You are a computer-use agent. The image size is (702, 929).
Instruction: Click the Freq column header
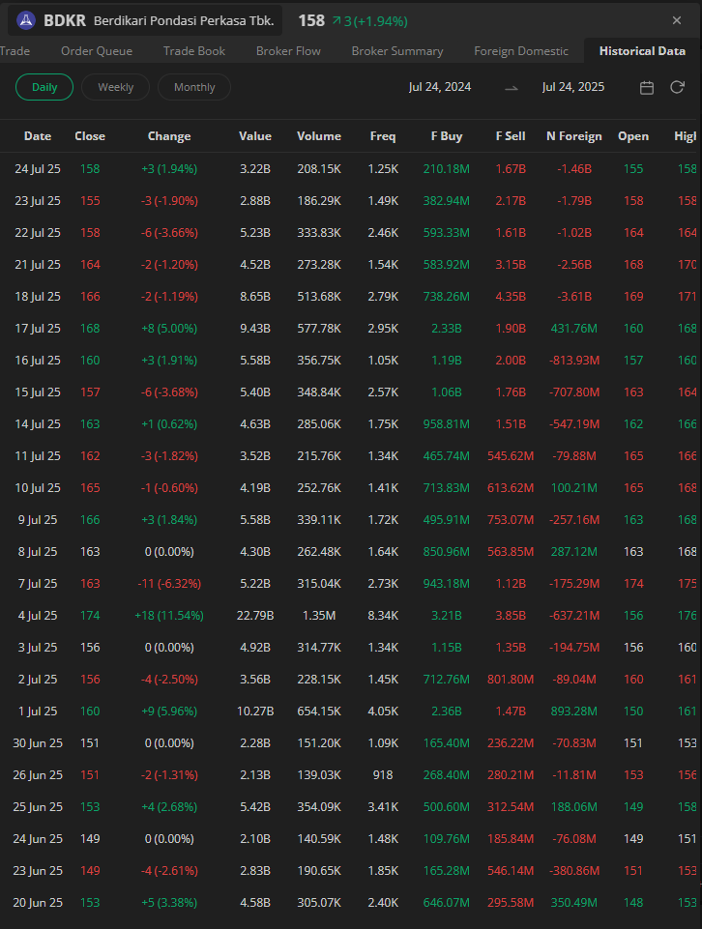tap(383, 136)
